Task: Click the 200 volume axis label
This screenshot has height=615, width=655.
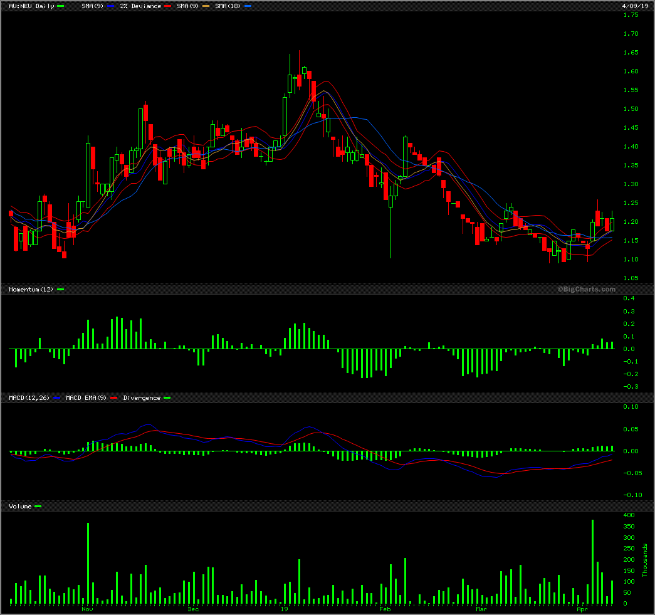Action: point(629,559)
